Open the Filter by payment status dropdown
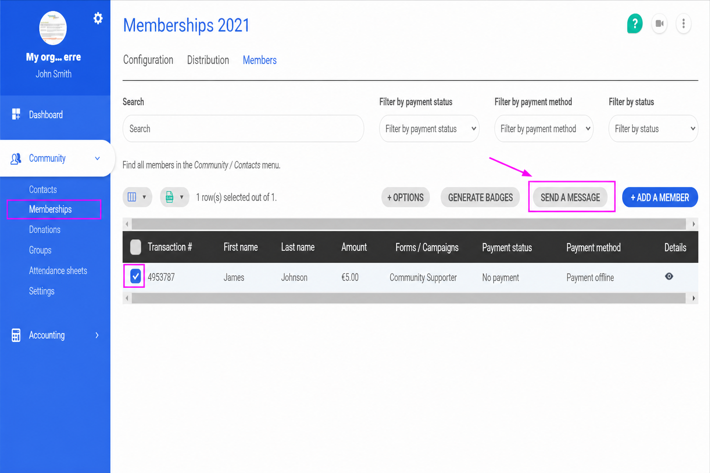 point(429,128)
